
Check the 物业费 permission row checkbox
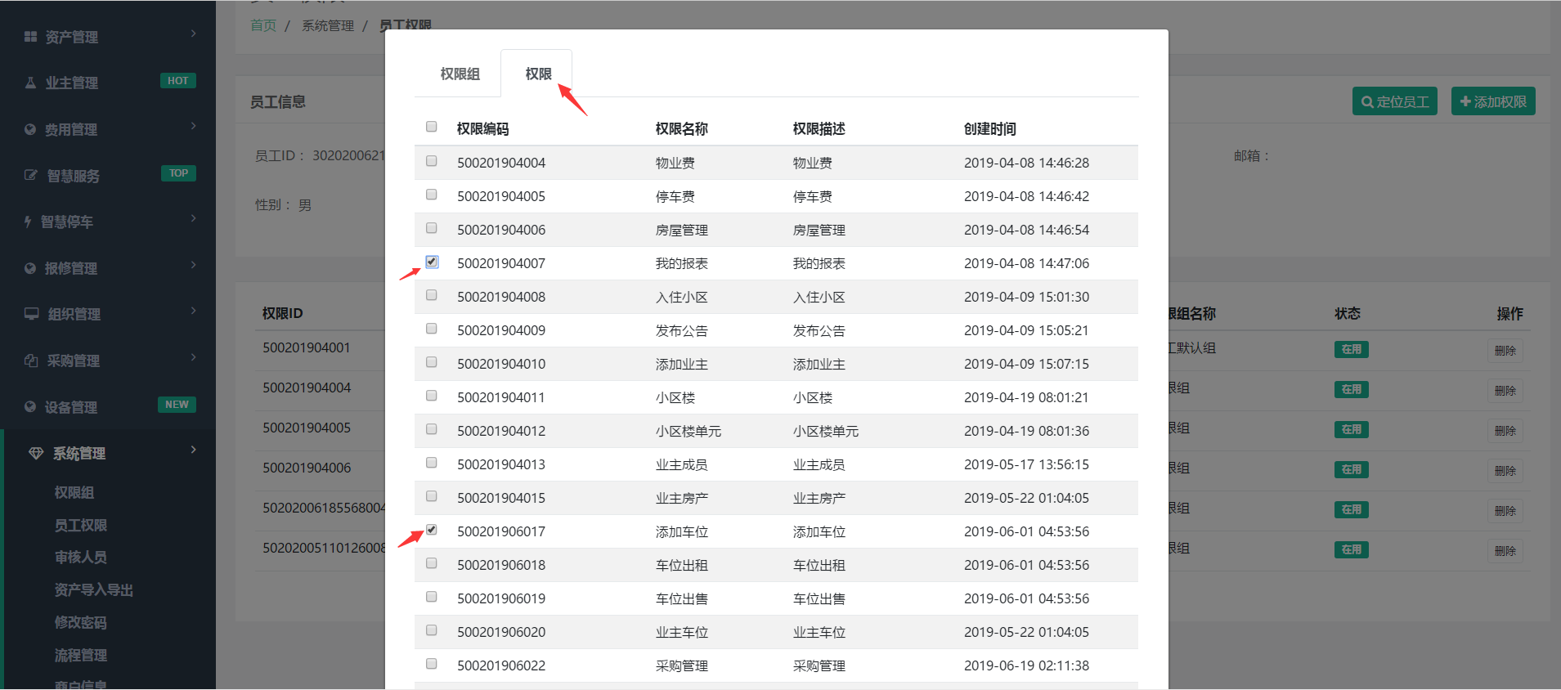pos(432,161)
